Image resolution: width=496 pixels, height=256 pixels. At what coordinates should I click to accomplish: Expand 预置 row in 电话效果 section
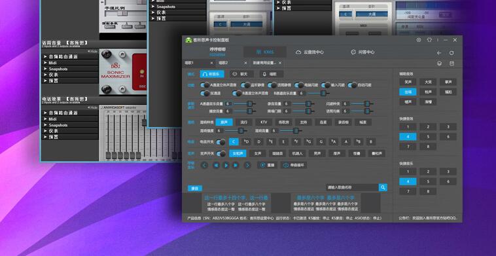coord(70,137)
